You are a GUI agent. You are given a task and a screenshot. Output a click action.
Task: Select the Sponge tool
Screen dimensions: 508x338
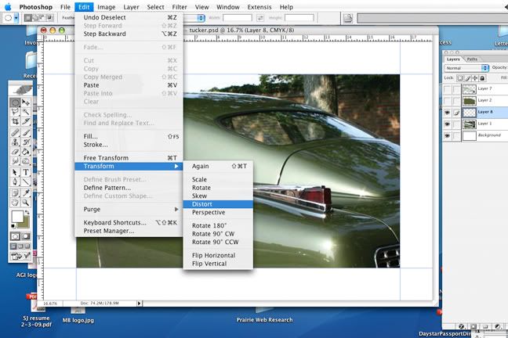tap(26, 160)
